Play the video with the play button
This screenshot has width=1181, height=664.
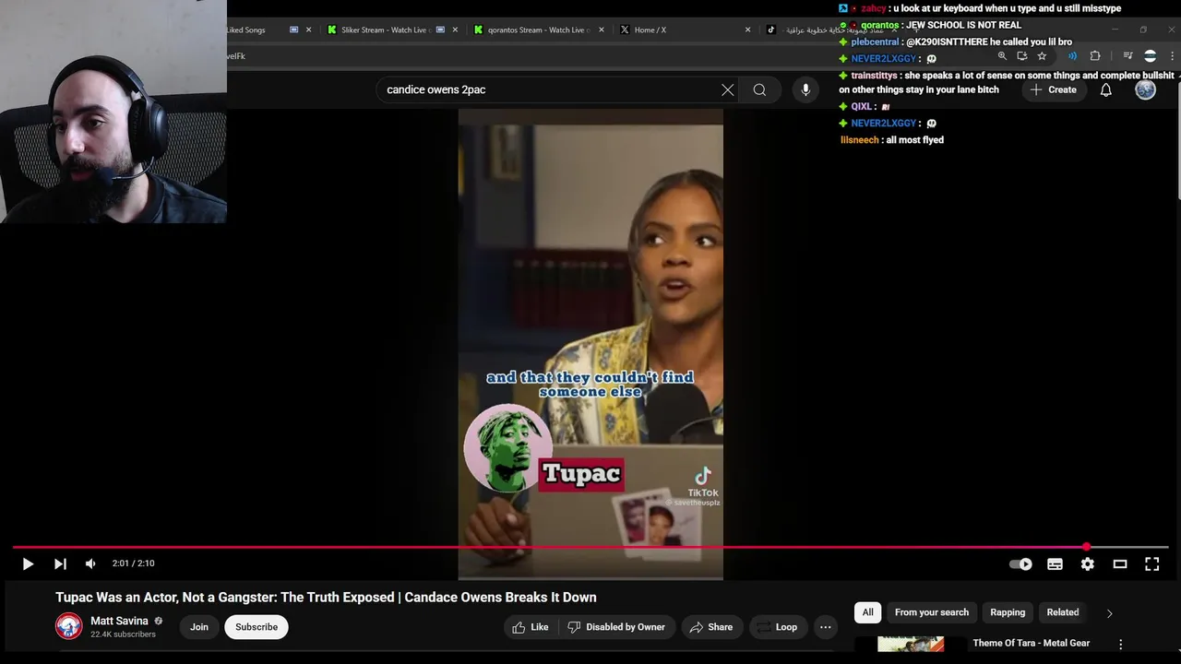(28, 563)
